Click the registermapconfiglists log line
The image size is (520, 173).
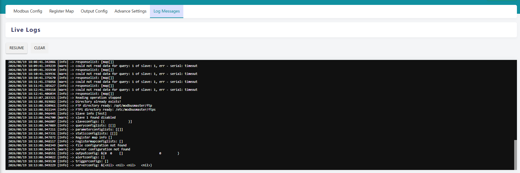(66, 142)
